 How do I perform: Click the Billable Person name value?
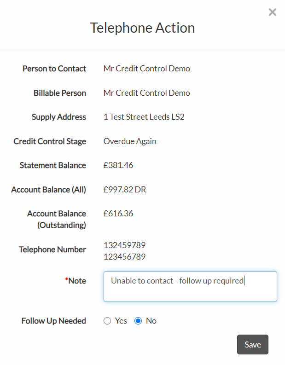[x=147, y=93]
